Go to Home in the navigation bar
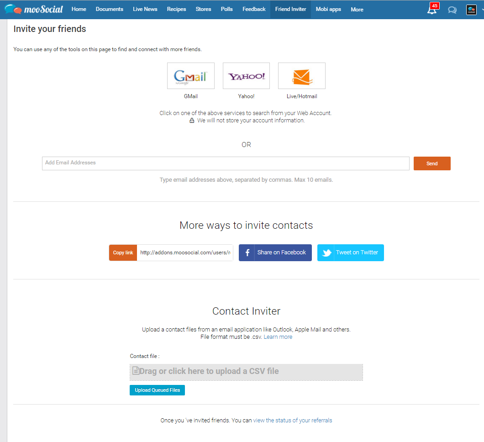This screenshot has width=484, height=442. click(79, 9)
